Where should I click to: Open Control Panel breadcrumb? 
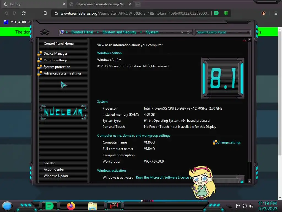click(82, 32)
